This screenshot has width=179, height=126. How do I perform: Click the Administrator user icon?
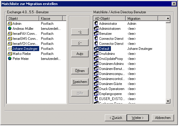coord(96,24)
